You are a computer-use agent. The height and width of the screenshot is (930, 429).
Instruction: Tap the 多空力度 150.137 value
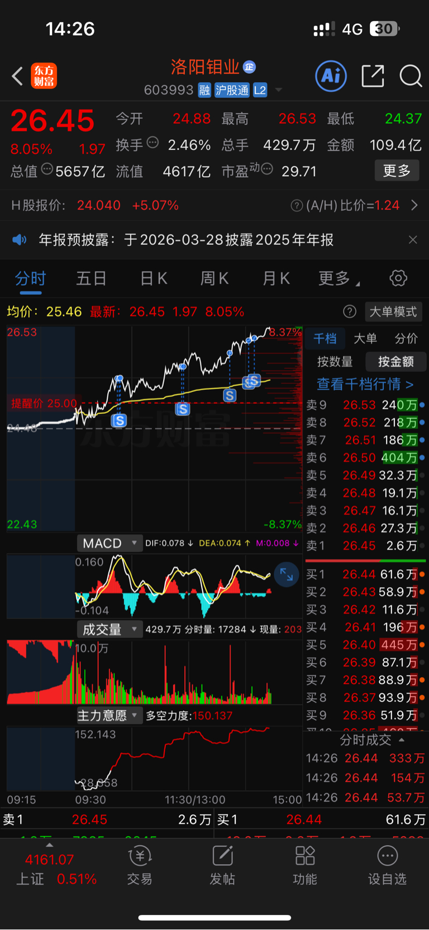click(189, 716)
